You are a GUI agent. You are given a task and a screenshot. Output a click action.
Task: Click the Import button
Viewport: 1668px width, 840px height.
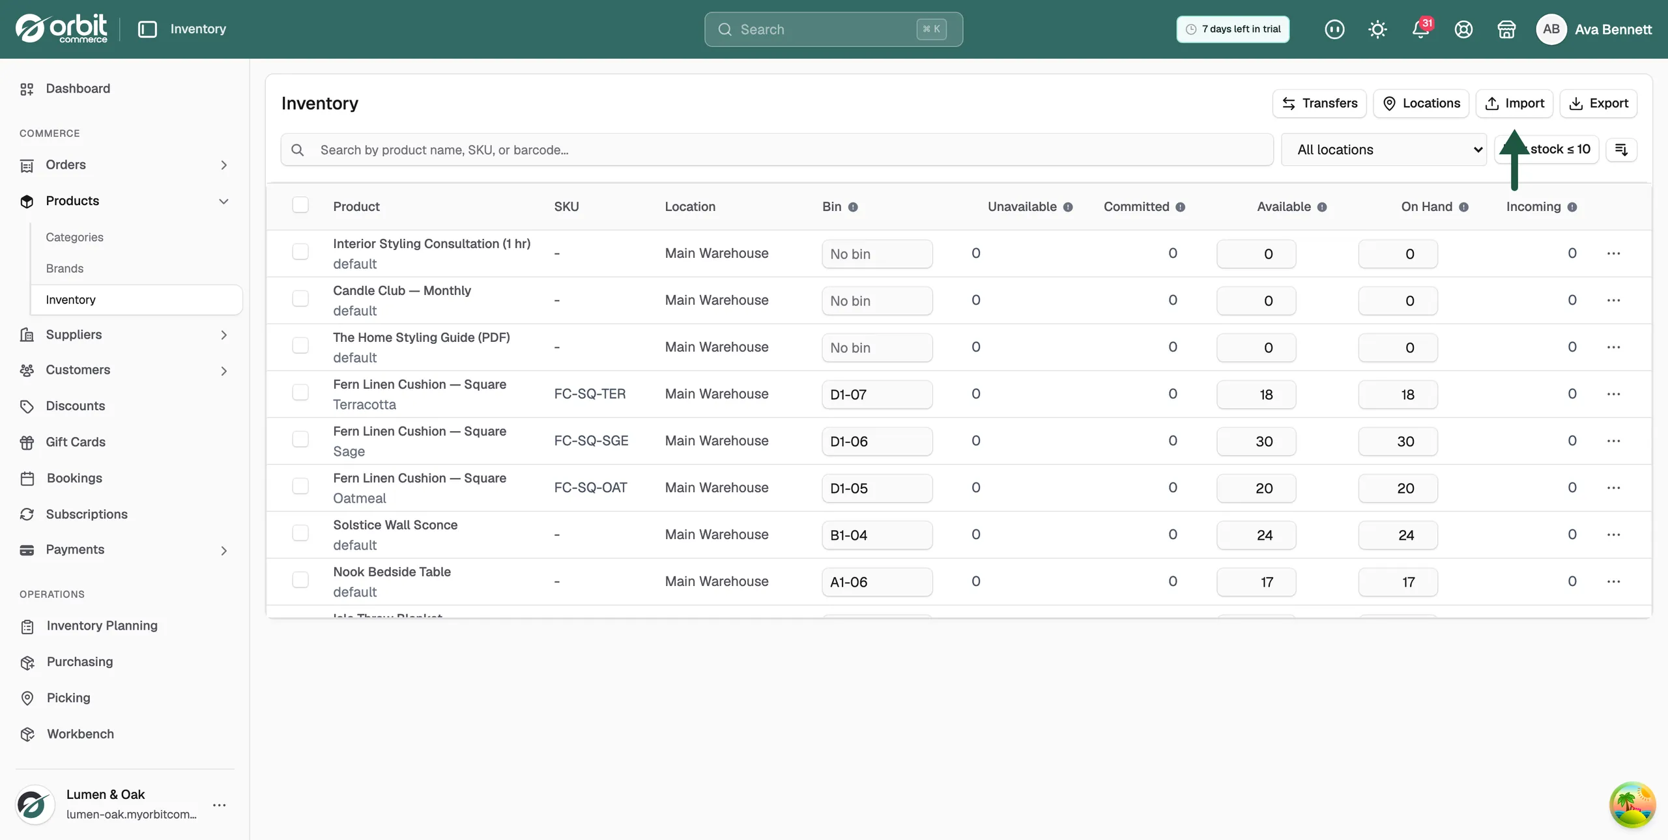(1514, 104)
